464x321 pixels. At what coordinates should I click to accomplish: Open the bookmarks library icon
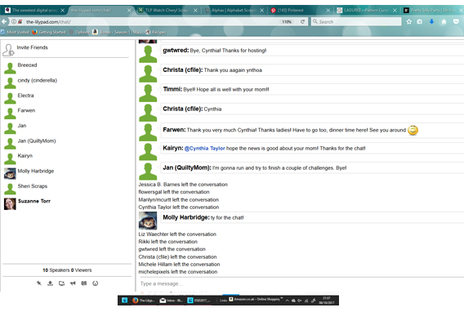click(420, 21)
